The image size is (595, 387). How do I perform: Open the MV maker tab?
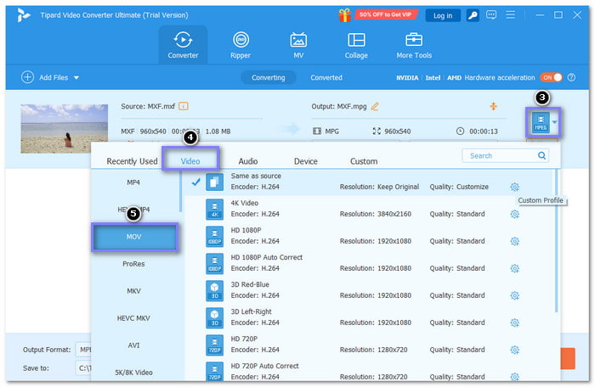[x=298, y=45]
